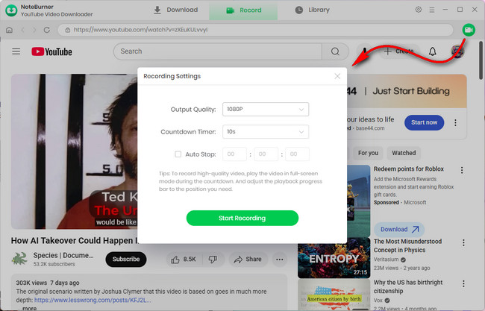Open the Download tab
This screenshot has width=485, height=311.
(175, 10)
